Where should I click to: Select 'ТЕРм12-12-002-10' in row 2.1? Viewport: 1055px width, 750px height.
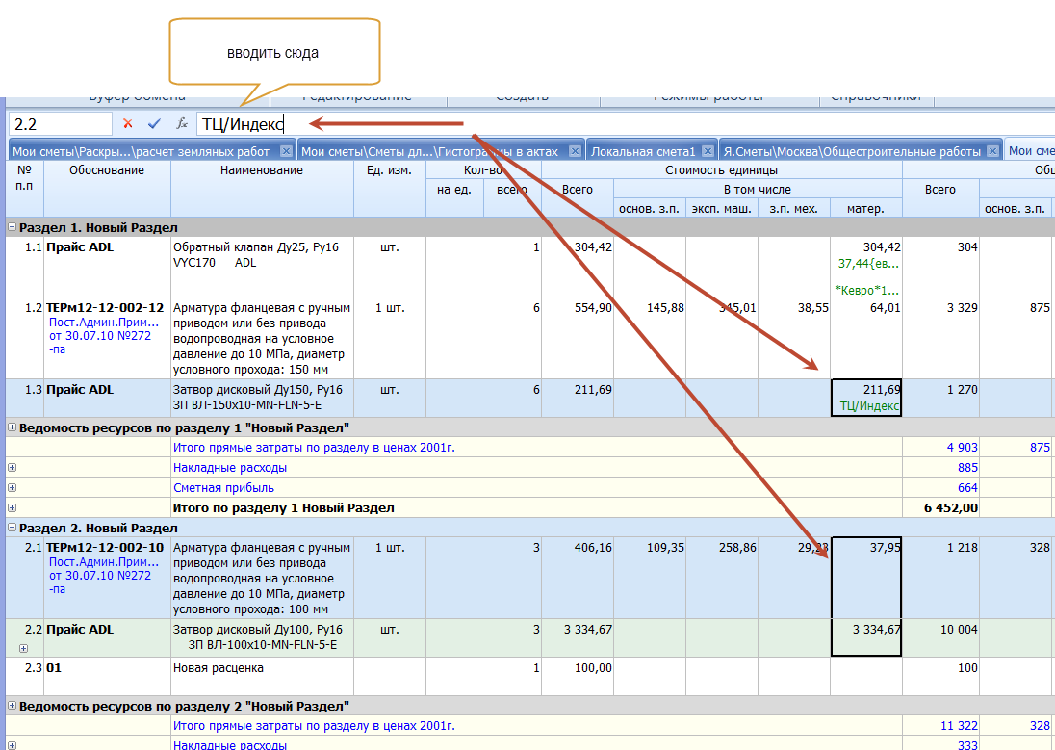105,548
